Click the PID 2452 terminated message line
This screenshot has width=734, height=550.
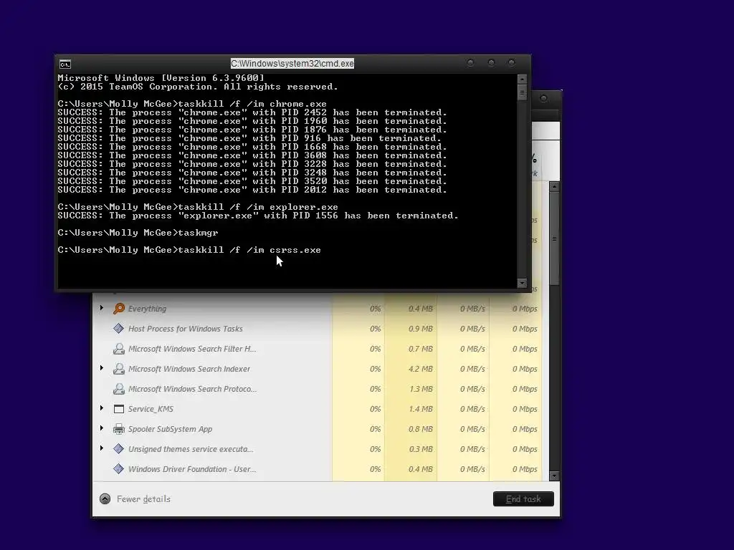click(252, 112)
